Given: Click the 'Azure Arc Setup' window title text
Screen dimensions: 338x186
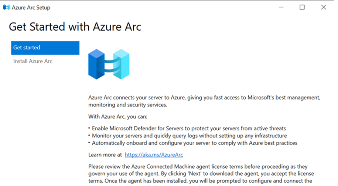Looking at the screenshot, I should click(x=31, y=7).
